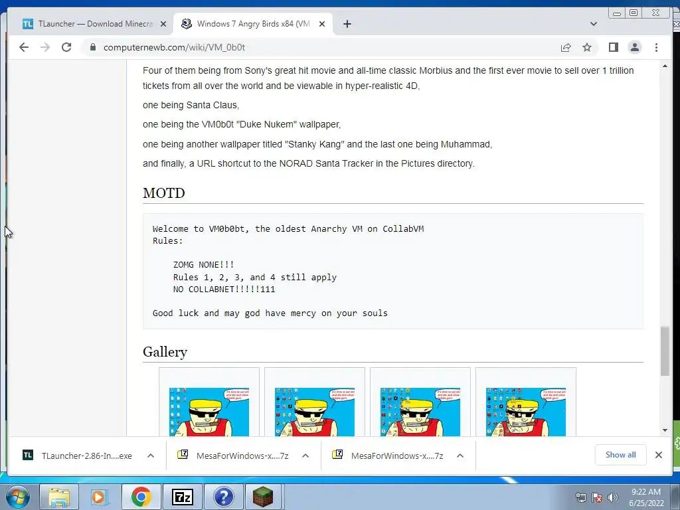
Task: Click the scrollbar up arrow
Action: 665,66
